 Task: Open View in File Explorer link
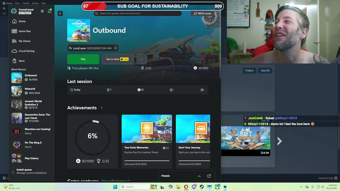(x=116, y=181)
